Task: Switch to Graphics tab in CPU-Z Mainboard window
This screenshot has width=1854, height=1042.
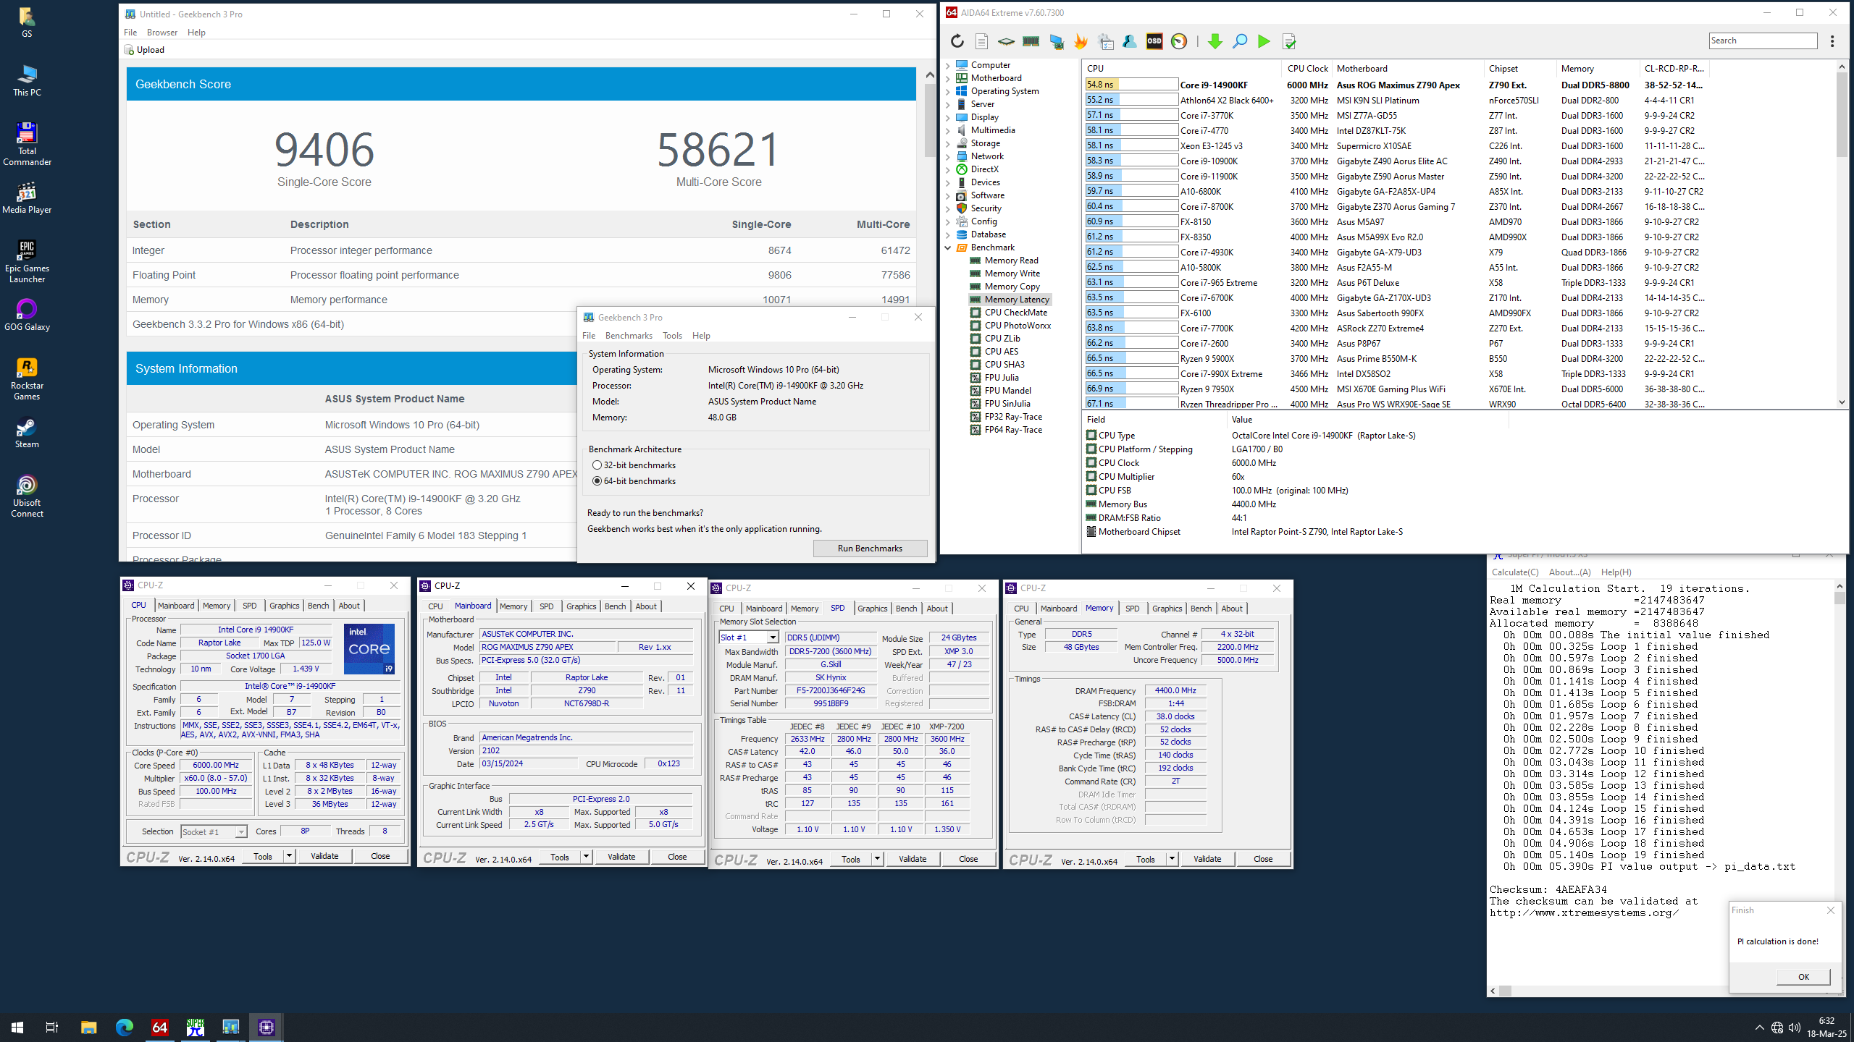Action: (581, 606)
